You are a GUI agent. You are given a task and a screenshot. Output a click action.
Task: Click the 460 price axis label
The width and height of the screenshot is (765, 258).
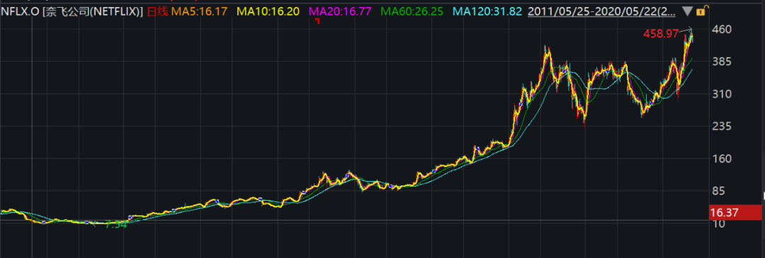tap(722, 30)
